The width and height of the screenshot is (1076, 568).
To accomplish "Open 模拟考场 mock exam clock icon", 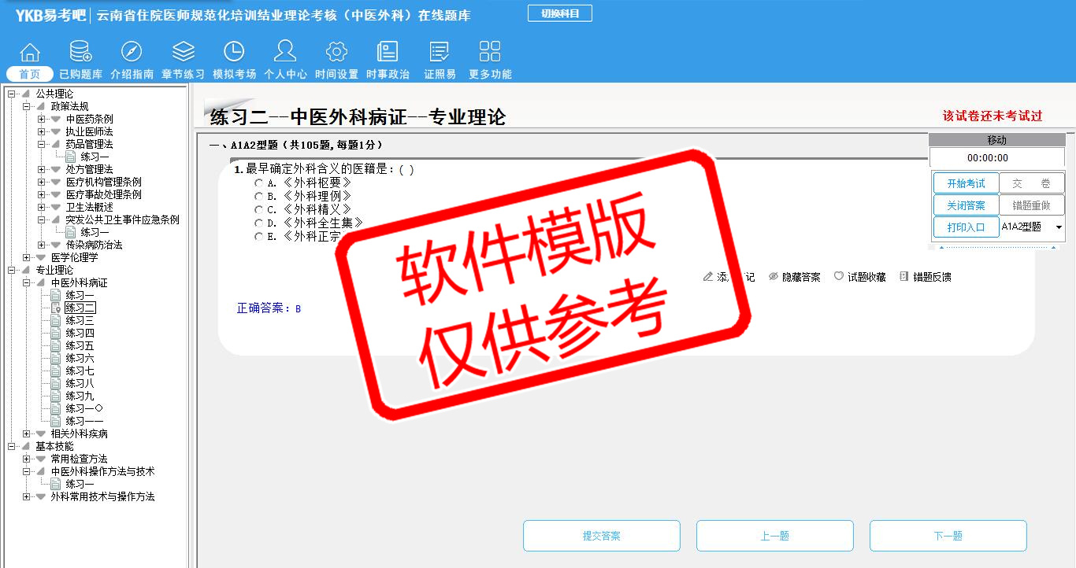I will [x=234, y=53].
